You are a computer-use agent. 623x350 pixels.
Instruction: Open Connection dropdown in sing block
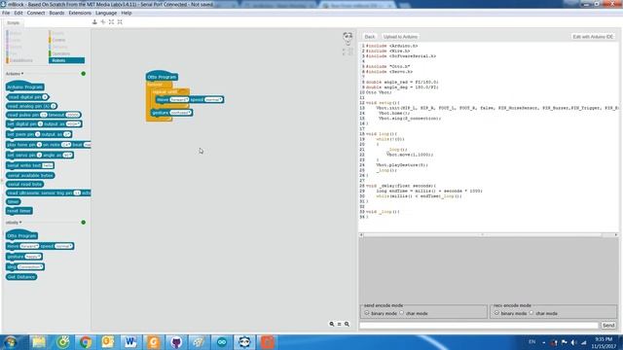click(x=30, y=267)
